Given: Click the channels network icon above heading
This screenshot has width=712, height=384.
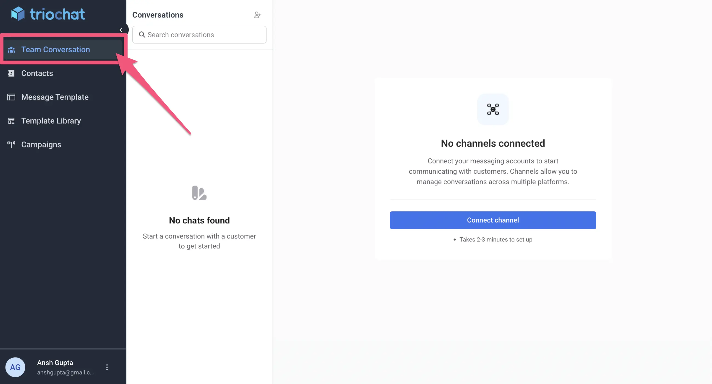Looking at the screenshot, I should 493,109.
